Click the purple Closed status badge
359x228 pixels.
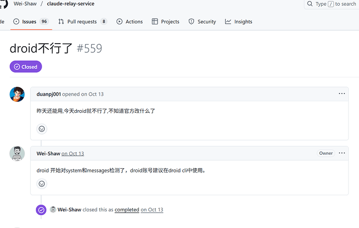(x=25, y=66)
